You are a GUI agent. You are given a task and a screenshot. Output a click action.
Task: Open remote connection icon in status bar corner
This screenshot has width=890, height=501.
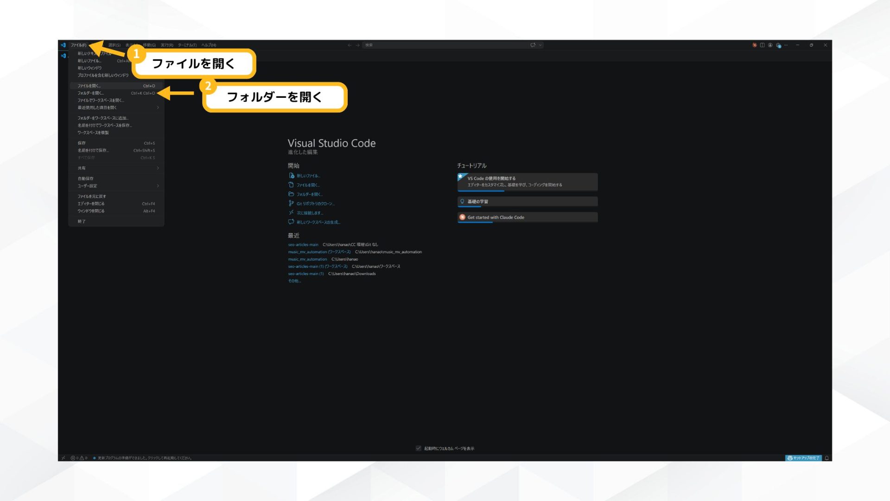coord(63,457)
